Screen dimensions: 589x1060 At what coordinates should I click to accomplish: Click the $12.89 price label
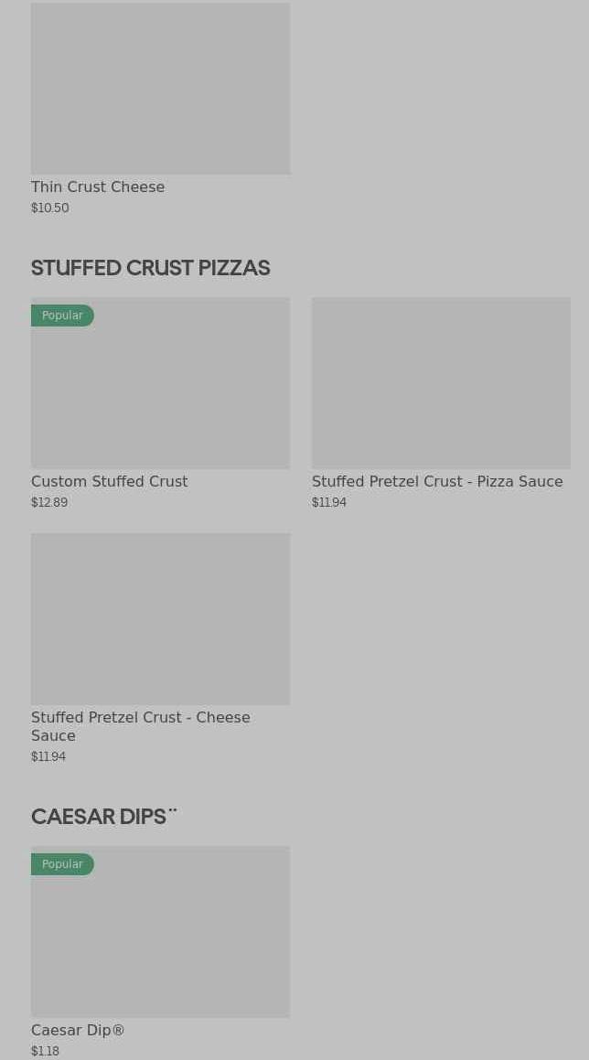point(49,503)
